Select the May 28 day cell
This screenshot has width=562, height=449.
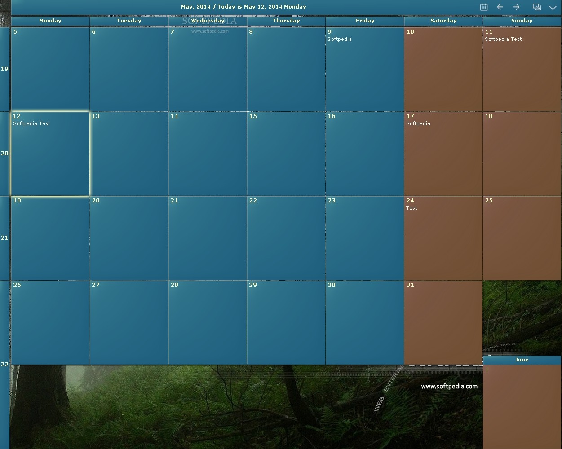pyautogui.click(x=208, y=322)
